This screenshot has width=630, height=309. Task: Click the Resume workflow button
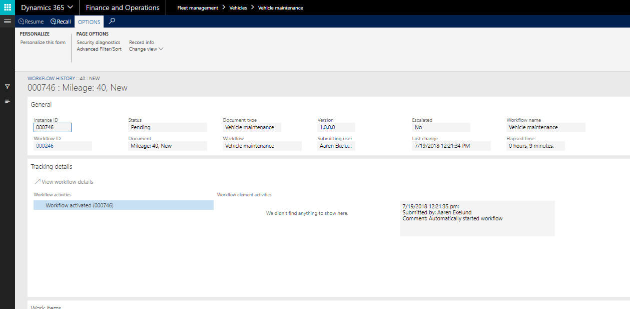tap(31, 22)
